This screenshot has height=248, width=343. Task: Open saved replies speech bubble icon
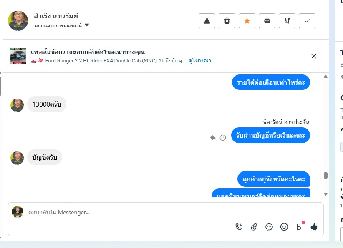[x=269, y=227]
